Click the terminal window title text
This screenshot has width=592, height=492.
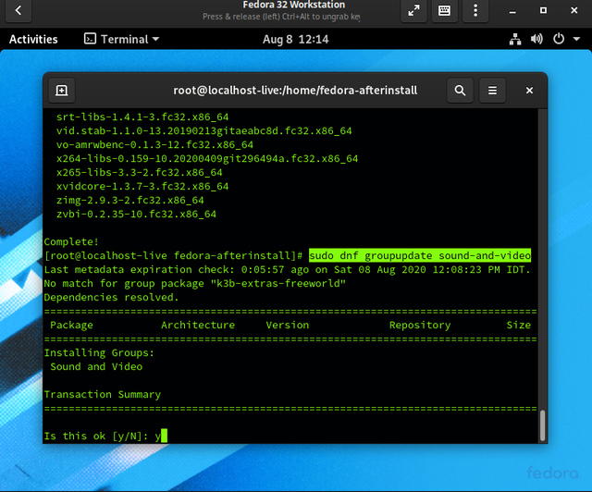295,91
